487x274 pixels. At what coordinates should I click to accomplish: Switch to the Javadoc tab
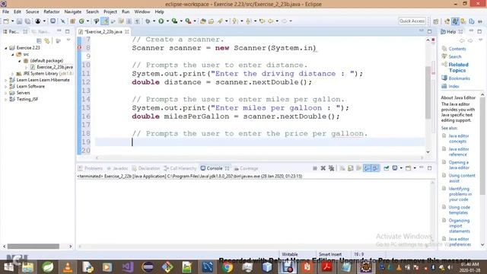pyautogui.click(x=117, y=168)
